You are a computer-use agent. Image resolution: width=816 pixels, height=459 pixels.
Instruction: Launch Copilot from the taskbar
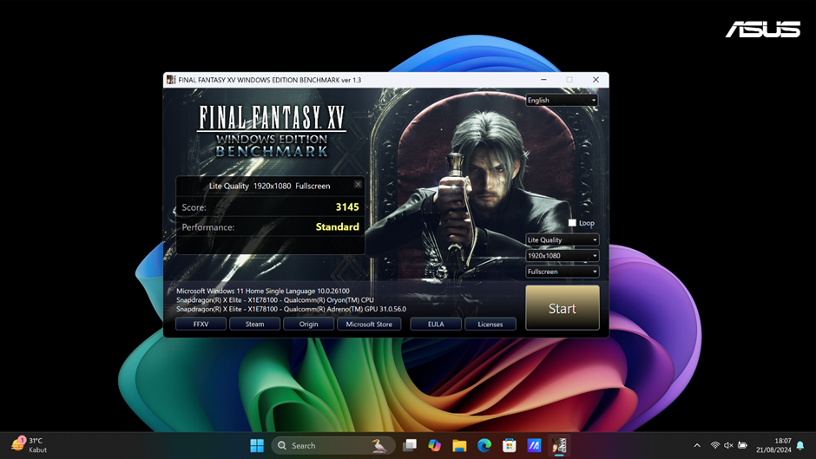(435, 445)
